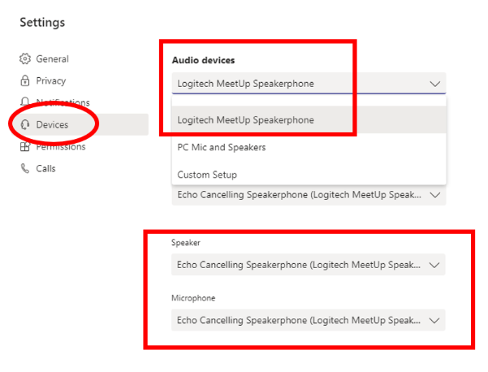Click the Permissions grid icon
This screenshot has width=488, height=372.
click(25, 147)
